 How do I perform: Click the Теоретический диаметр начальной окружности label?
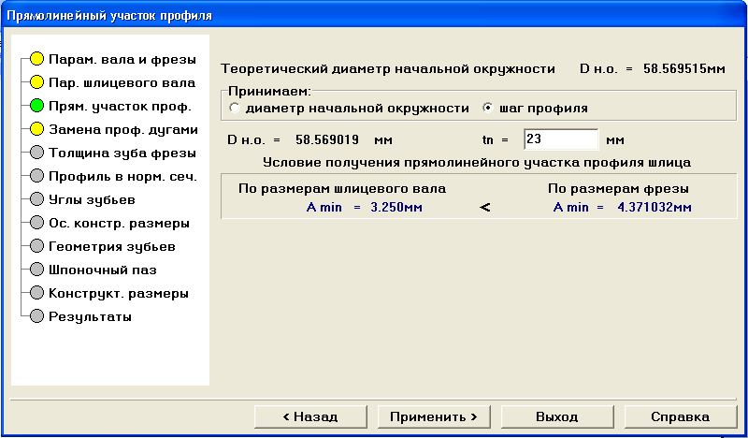click(388, 69)
